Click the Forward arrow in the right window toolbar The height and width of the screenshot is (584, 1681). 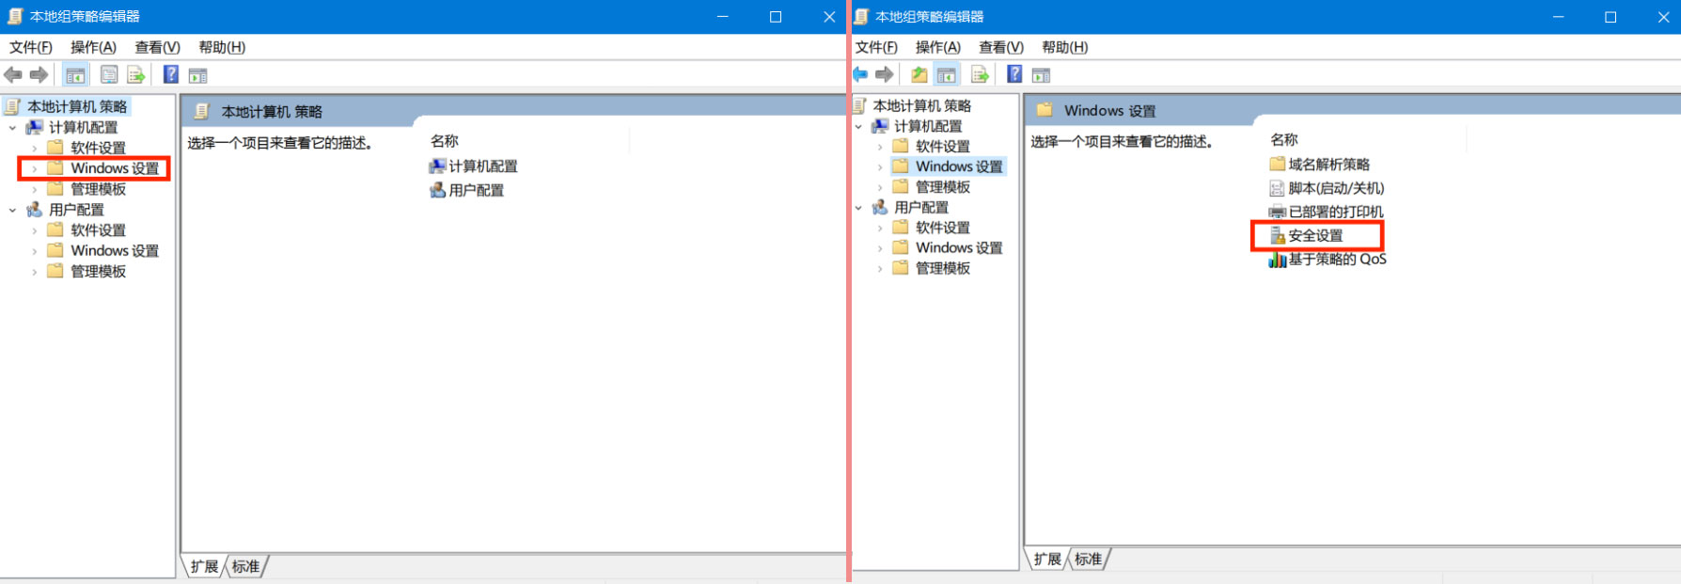tap(884, 74)
